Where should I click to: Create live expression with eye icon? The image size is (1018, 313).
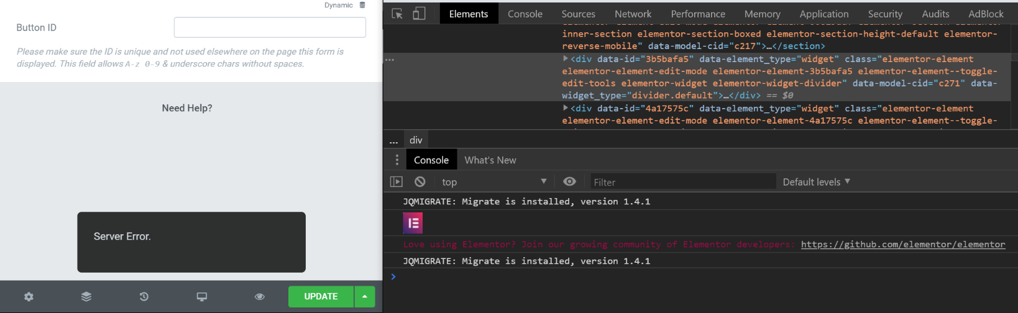(x=569, y=182)
